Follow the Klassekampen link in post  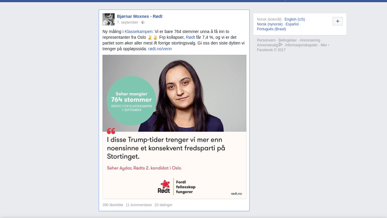click(x=138, y=31)
